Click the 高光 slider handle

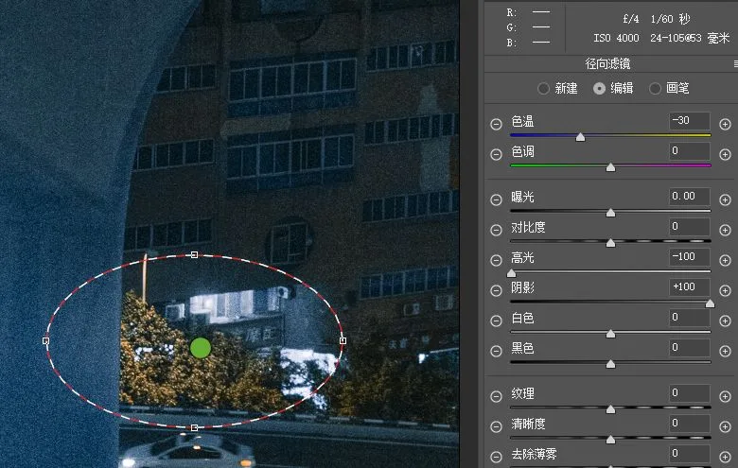(x=512, y=273)
